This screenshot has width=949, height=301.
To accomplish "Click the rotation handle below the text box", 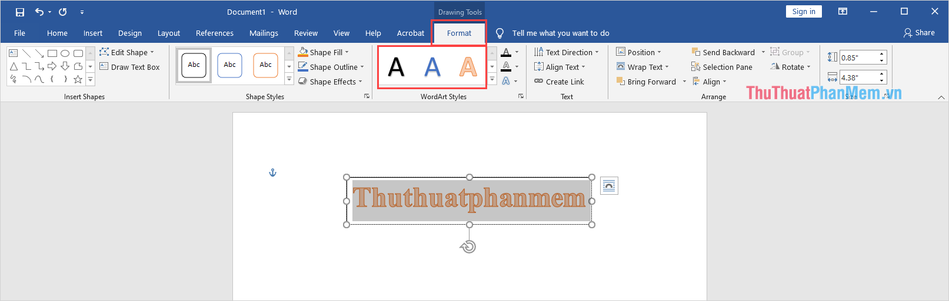I will pos(468,246).
